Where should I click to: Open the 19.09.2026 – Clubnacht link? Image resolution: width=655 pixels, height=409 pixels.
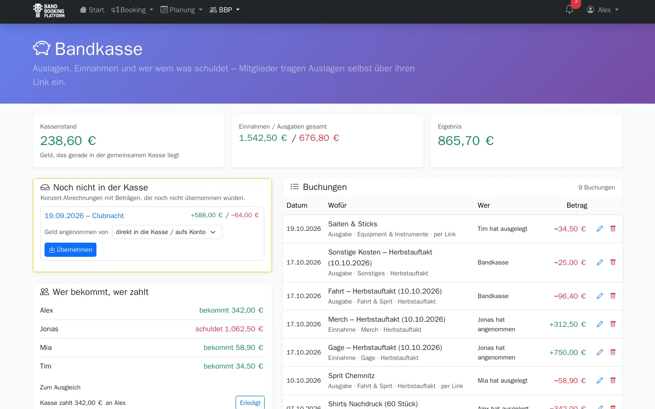(84, 215)
